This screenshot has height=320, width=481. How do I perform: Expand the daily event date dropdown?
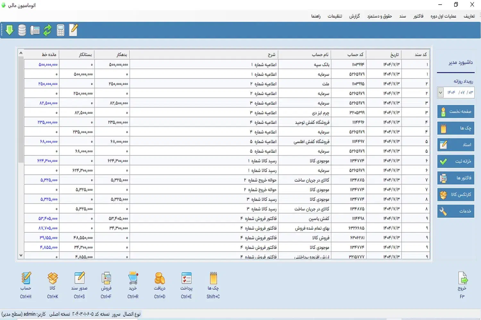441,92
